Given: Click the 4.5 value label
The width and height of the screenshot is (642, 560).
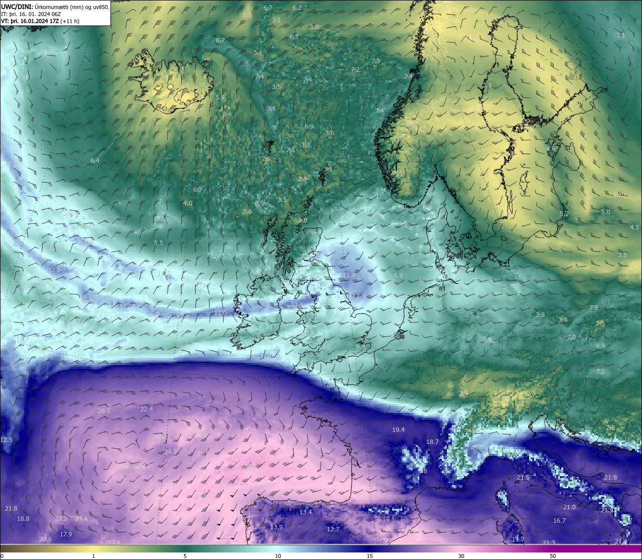Looking at the screenshot, I should pyautogui.click(x=634, y=227).
